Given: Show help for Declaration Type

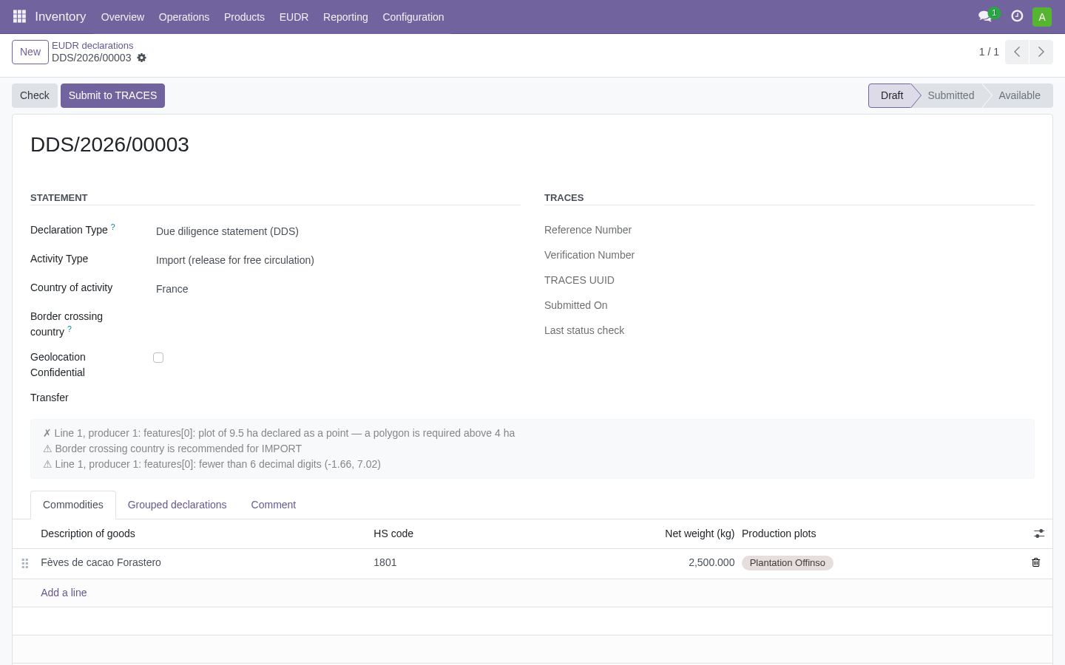Looking at the screenshot, I should point(113,227).
